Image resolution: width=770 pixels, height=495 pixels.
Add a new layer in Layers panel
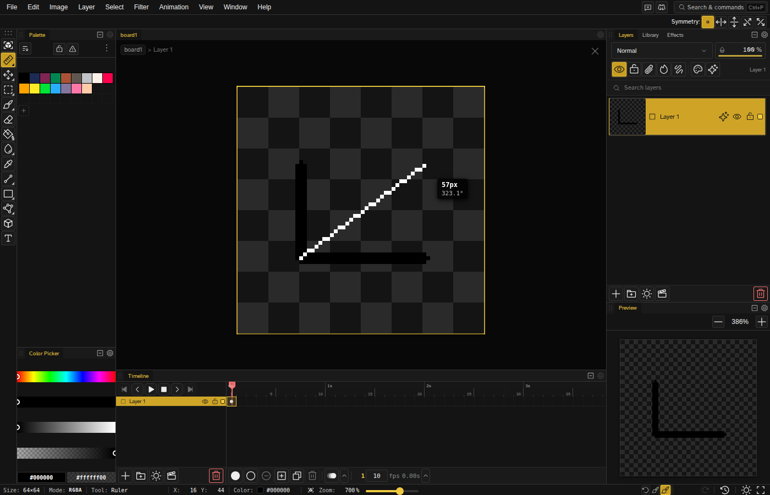click(616, 294)
